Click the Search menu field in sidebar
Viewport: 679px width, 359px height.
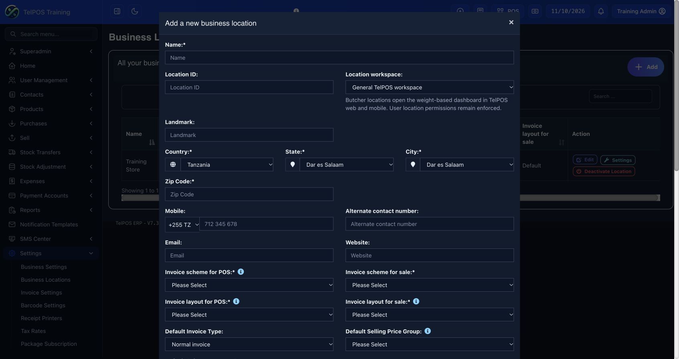51,34
